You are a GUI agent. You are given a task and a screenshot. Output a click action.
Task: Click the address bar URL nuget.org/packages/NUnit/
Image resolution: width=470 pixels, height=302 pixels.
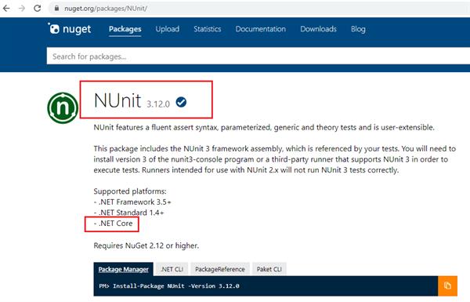106,9
